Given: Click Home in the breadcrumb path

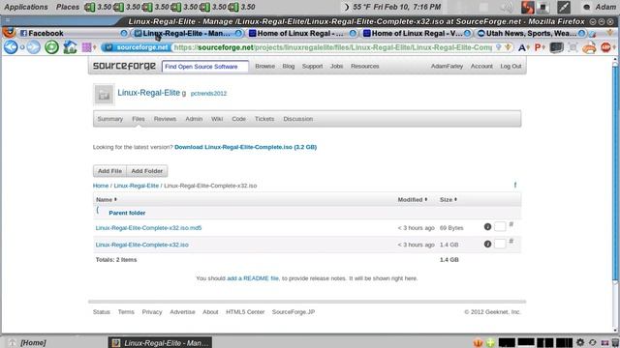Looking at the screenshot, I should (101, 186).
